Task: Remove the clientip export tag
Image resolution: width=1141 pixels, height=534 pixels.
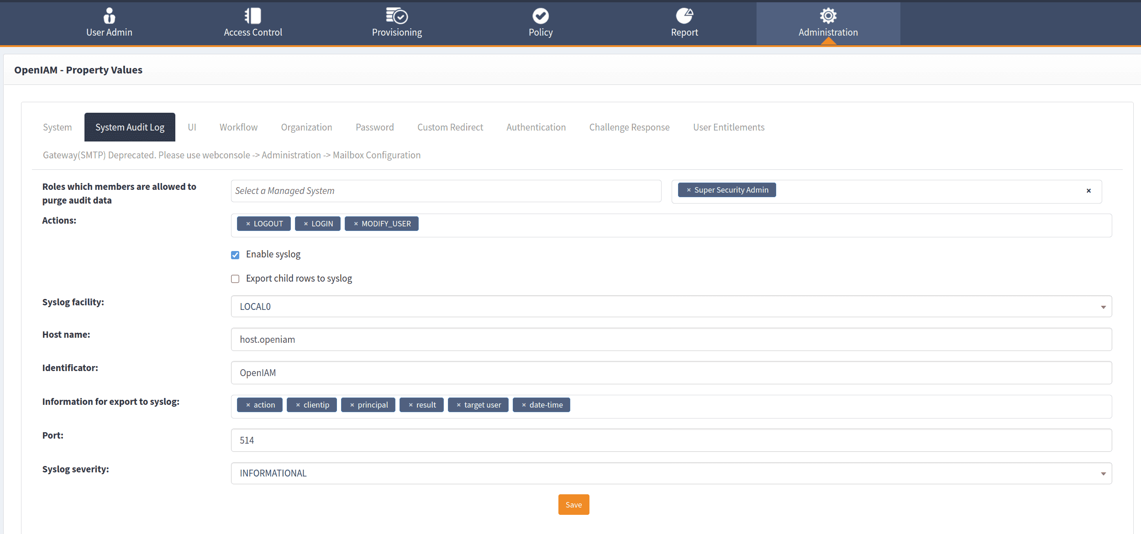Action: [x=298, y=405]
